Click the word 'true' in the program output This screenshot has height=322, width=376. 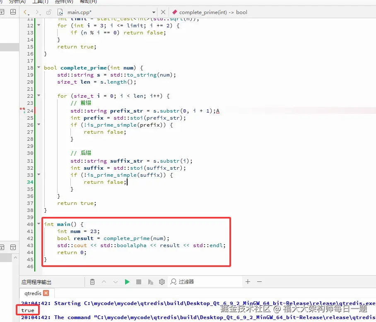click(x=28, y=310)
